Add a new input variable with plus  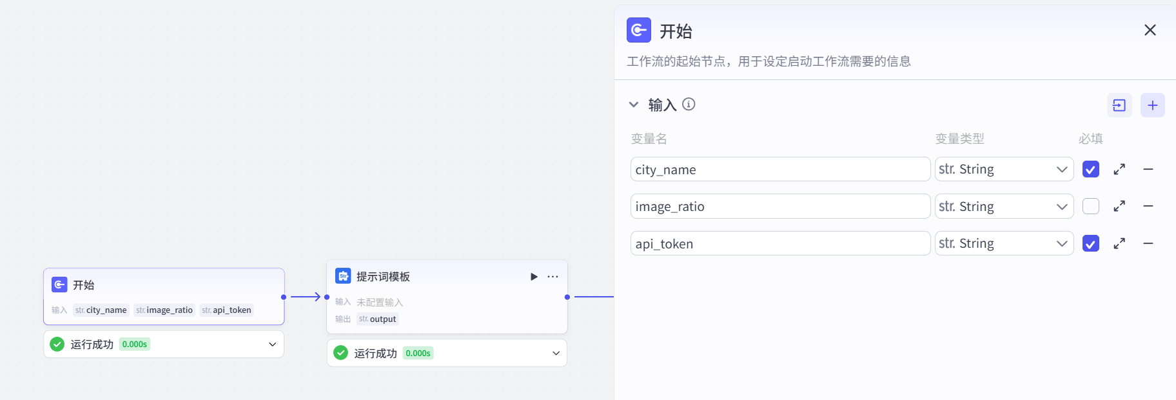(x=1153, y=105)
